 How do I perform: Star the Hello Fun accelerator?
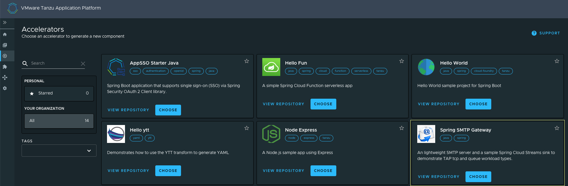pyautogui.click(x=402, y=61)
